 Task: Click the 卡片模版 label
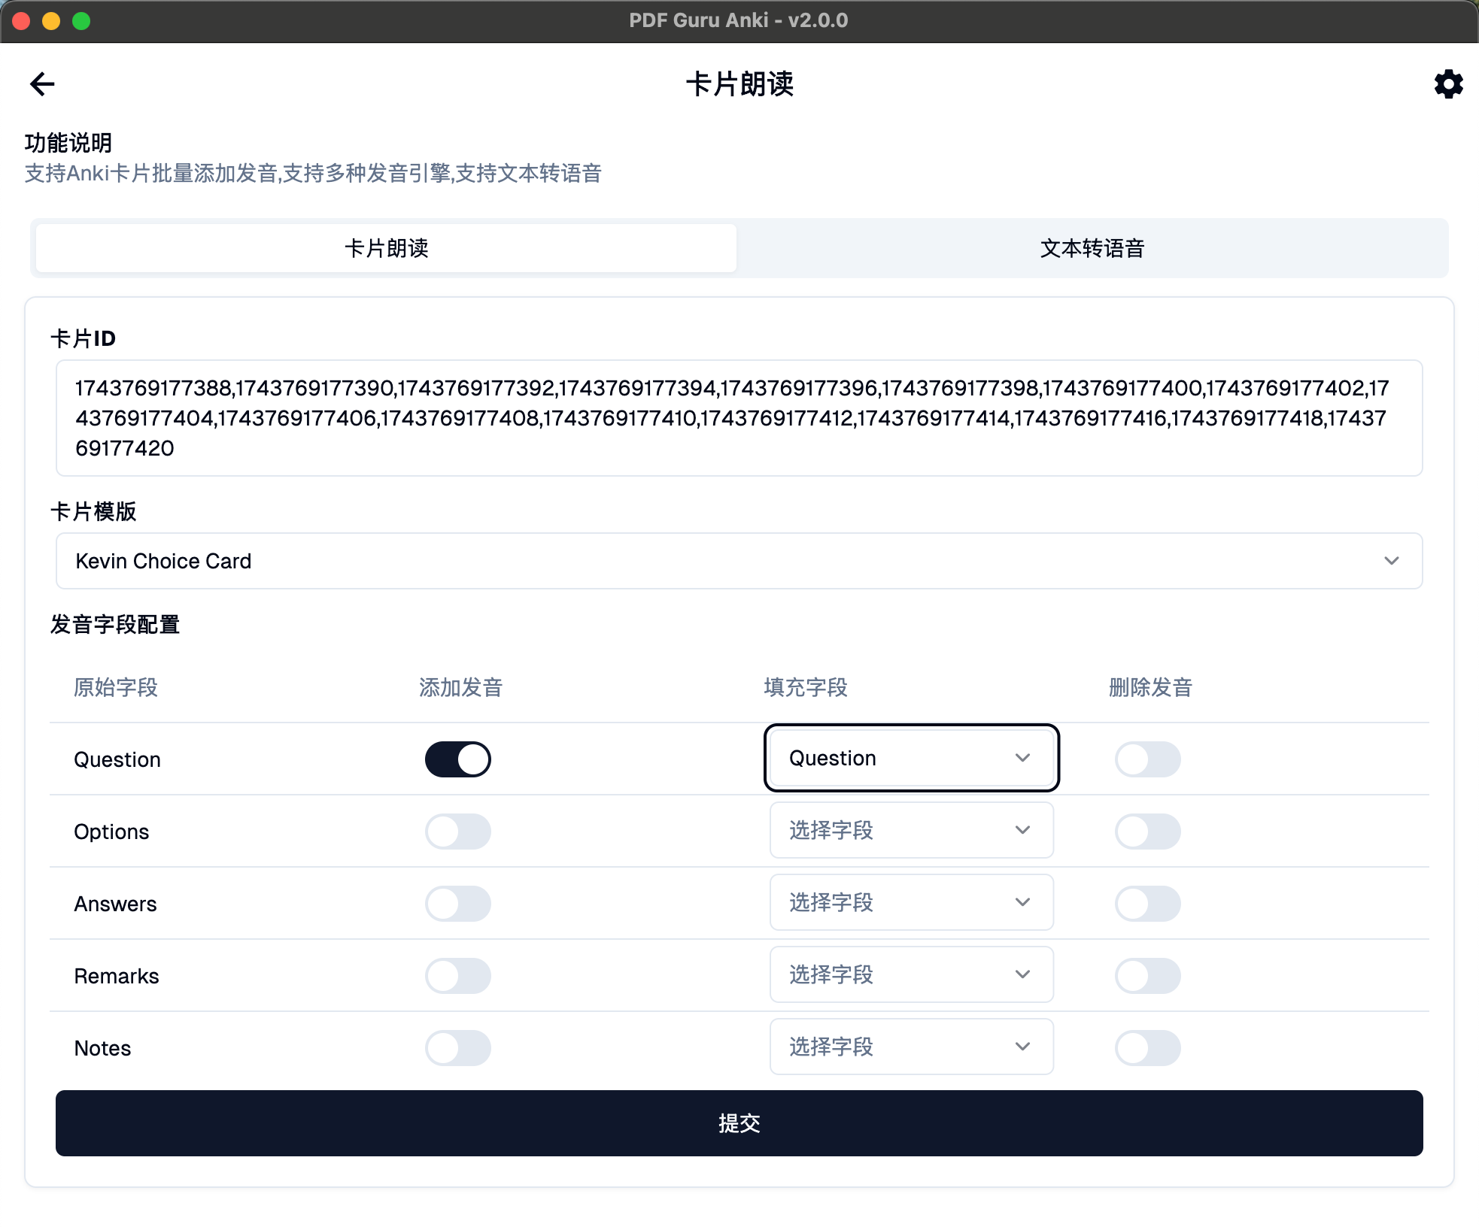tap(93, 511)
